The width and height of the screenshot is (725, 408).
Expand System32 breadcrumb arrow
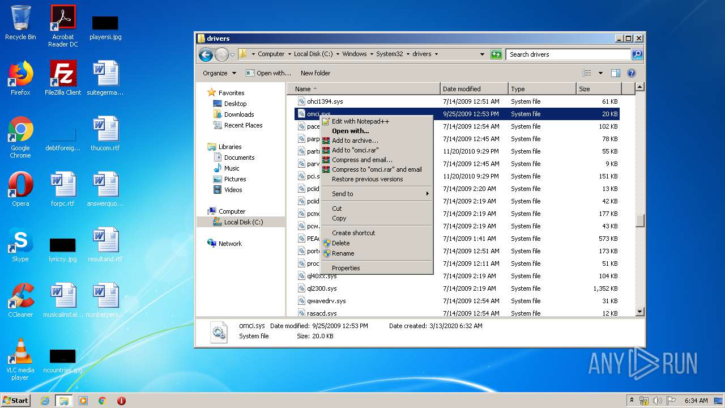point(407,54)
